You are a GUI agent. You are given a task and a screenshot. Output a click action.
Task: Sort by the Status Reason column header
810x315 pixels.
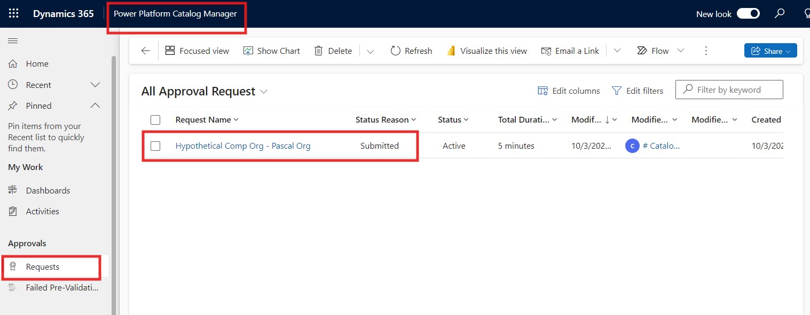click(x=382, y=120)
